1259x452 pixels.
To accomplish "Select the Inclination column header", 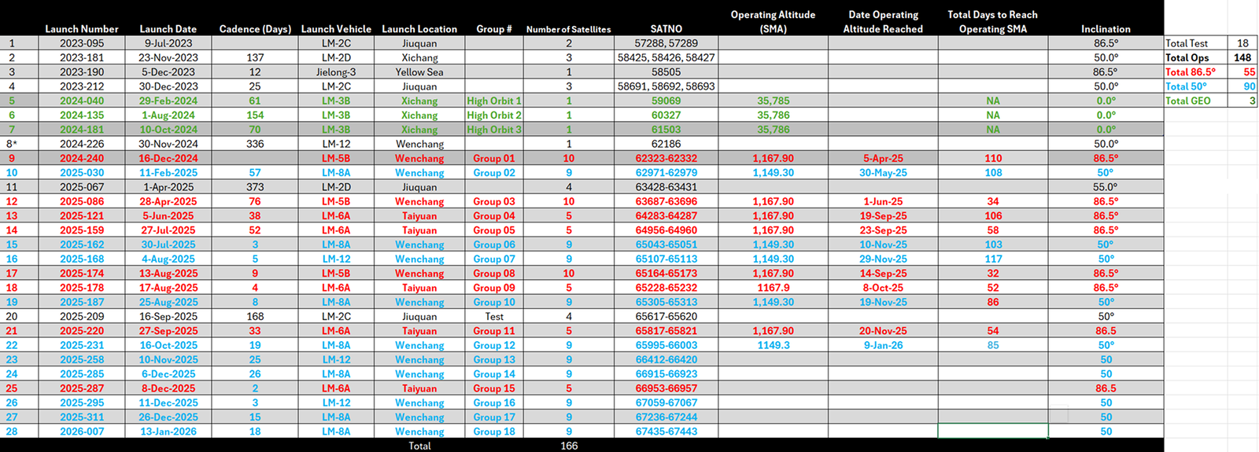I will pyautogui.click(x=1106, y=29).
